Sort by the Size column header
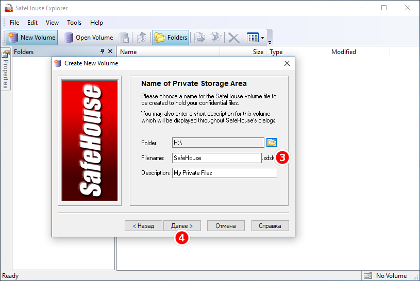The image size is (420, 281). [x=243, y=52]
